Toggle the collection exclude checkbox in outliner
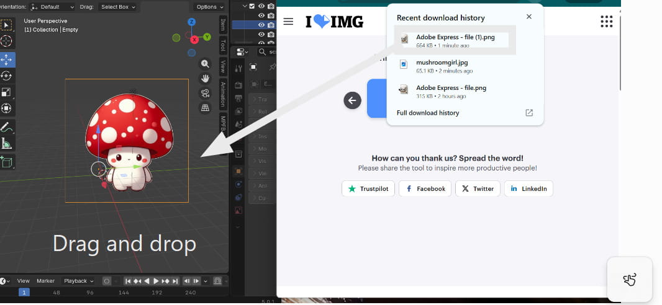Image resolution: width=662 pixels, height=305 pixels. point(252,6)
